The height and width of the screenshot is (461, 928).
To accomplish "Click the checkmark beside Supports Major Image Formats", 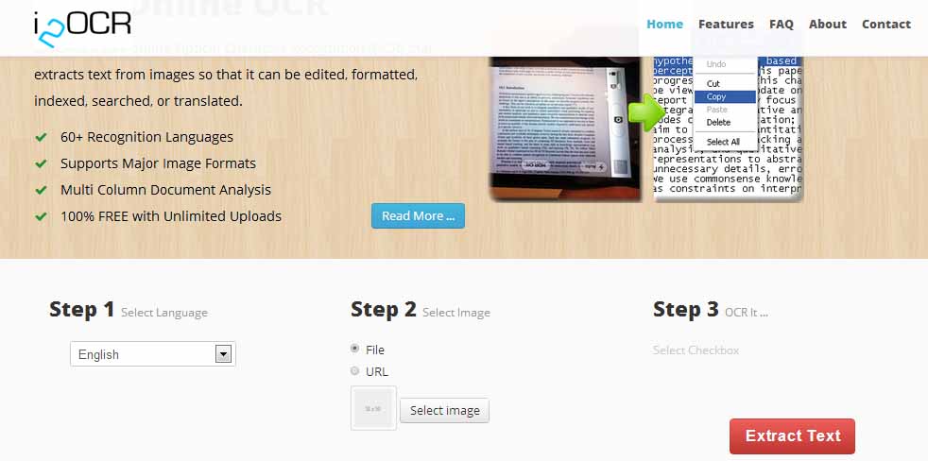I will 41,163.
